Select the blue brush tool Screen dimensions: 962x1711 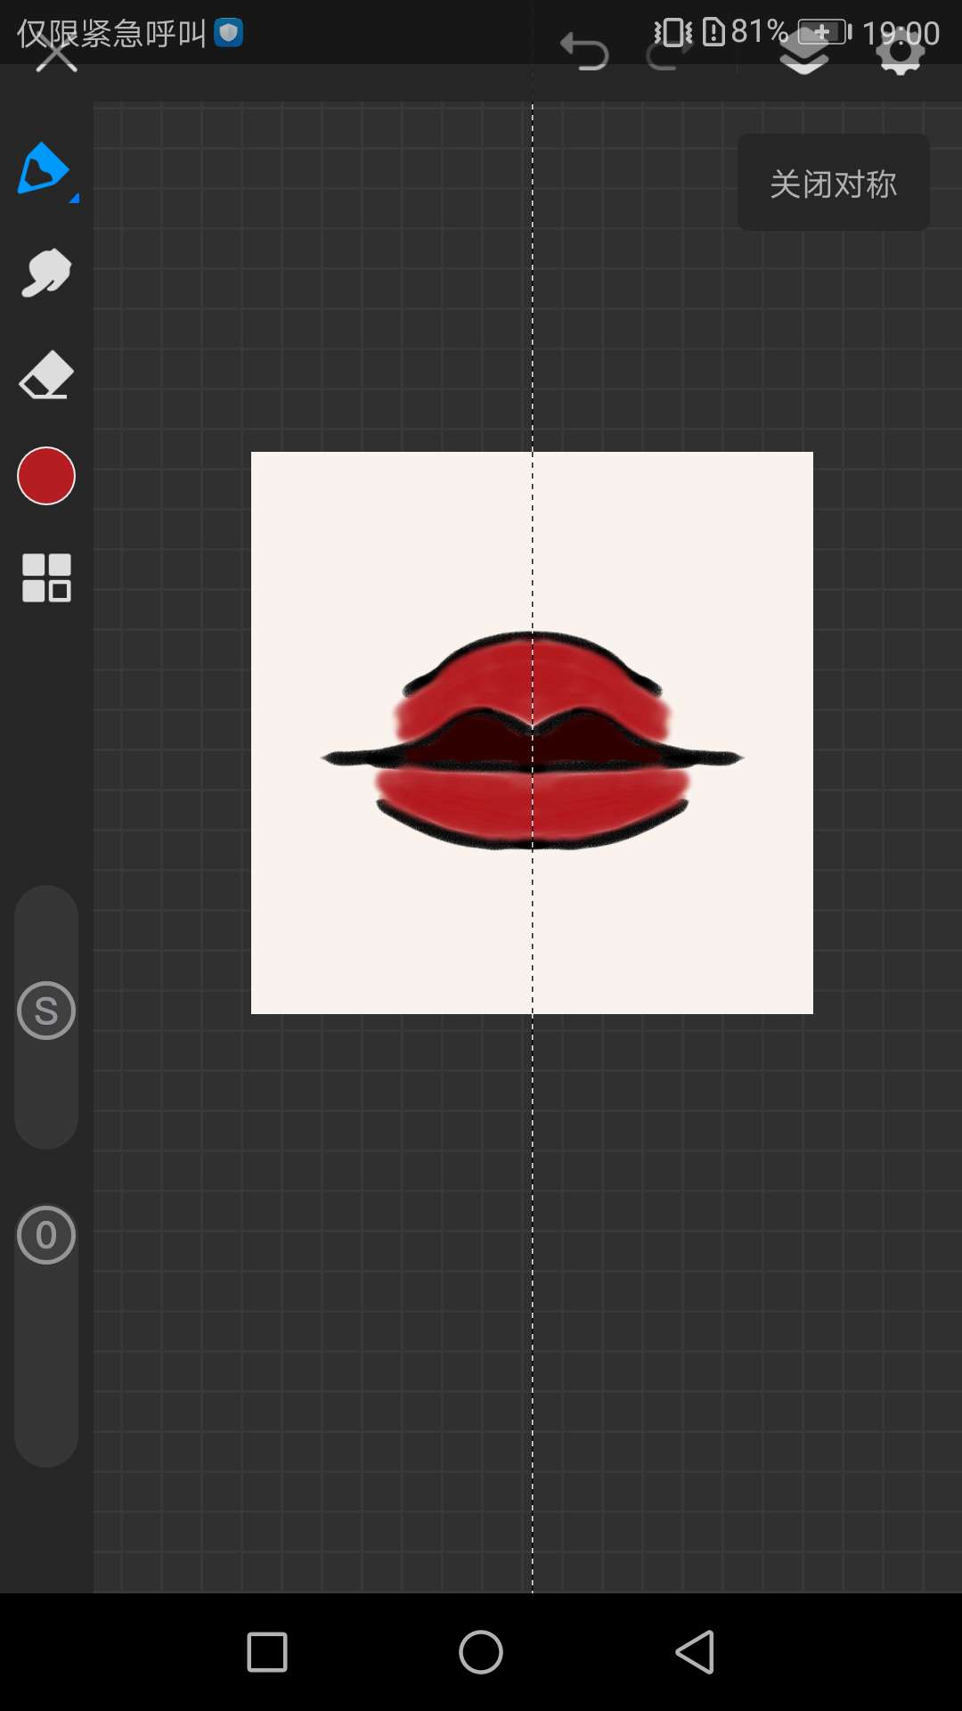43,168
